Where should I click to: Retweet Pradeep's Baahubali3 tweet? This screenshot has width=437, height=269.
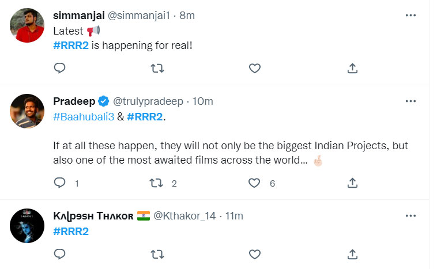pos(157,183)
